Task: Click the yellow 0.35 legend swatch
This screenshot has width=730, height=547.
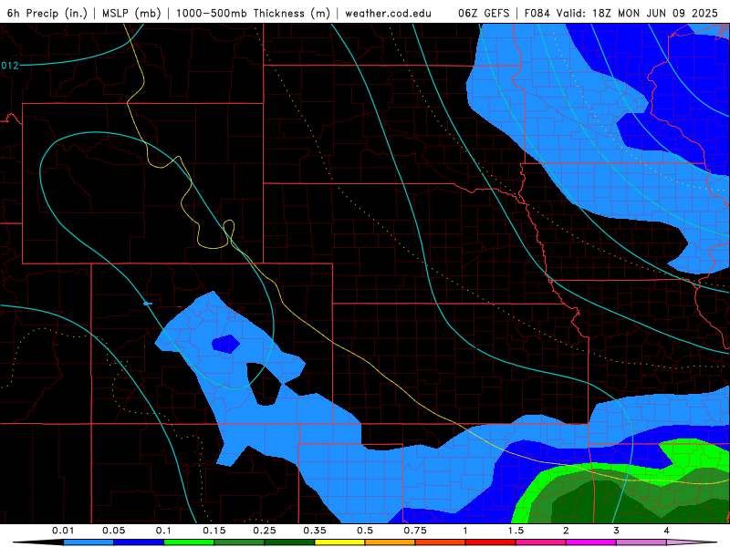Action: pyautogui.click(x=339, y=542)
